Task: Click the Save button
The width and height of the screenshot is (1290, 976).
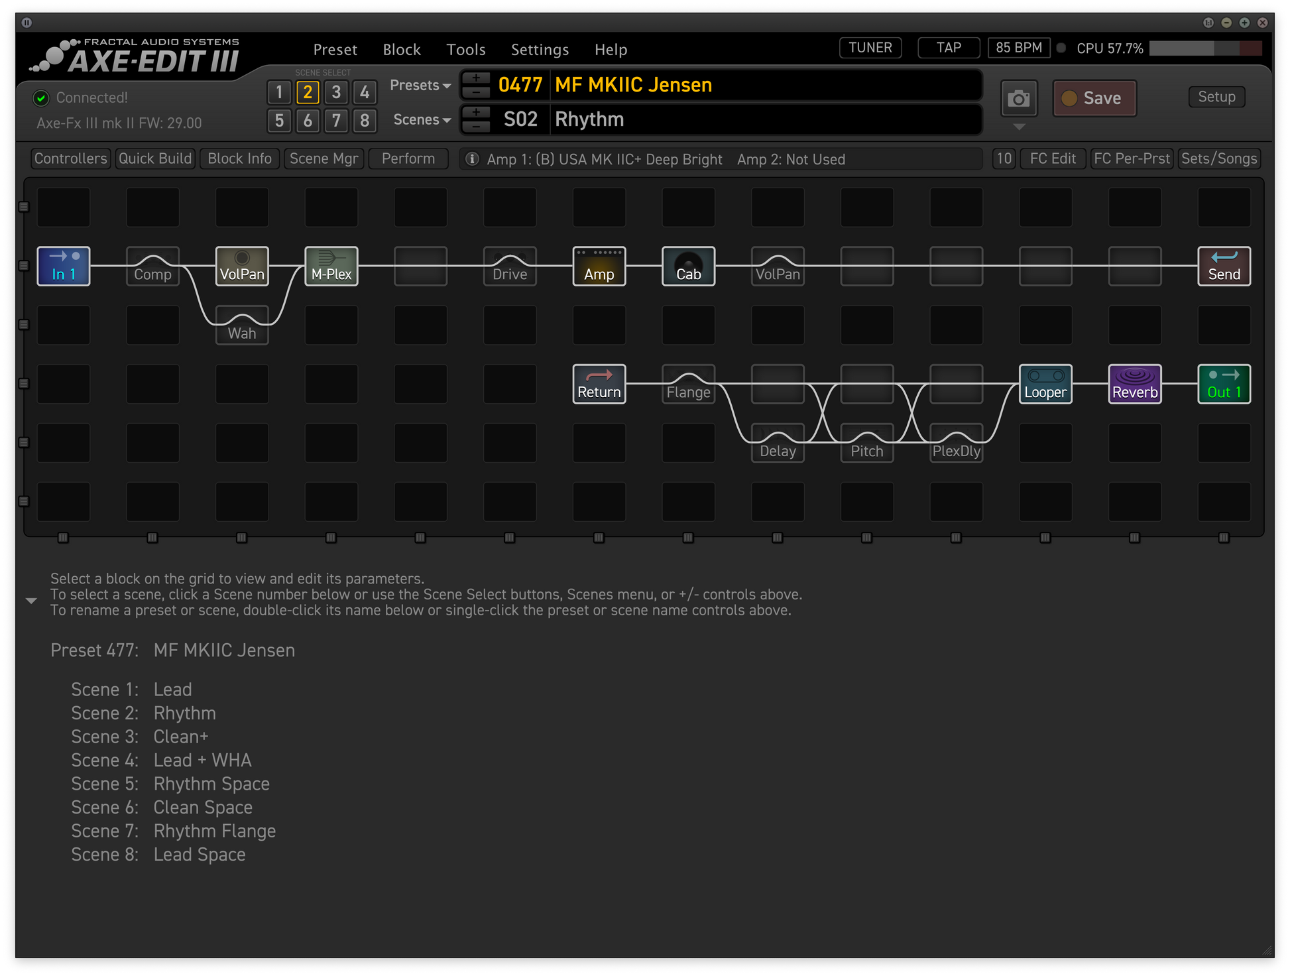Action: click(x=1094, y=98)
